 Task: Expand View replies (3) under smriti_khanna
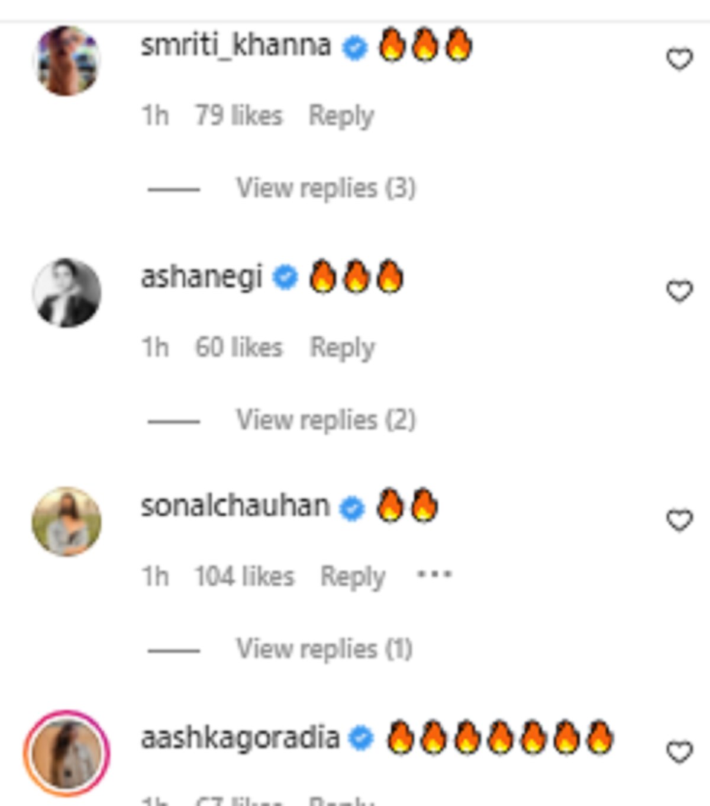coord(326,188)
